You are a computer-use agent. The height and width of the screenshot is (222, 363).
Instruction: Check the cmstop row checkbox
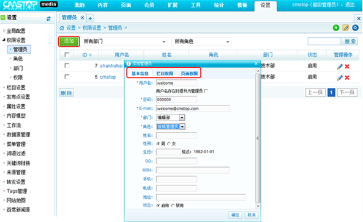67,77
